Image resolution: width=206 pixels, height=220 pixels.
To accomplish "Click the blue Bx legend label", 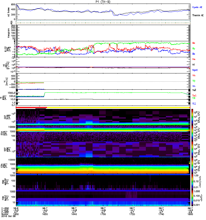I will point(194,54).
